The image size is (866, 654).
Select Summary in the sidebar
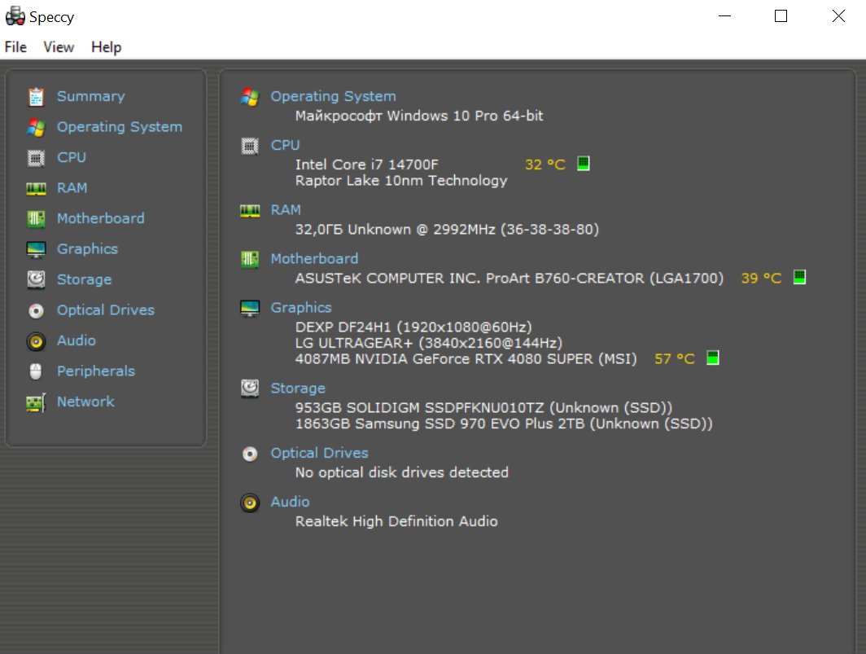tap(91, 96)
